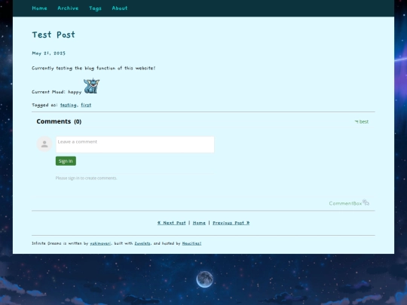This screenshot has height=305, width=407.
Task: Click the Vaporeon mood sprite image
Action: 92,86
